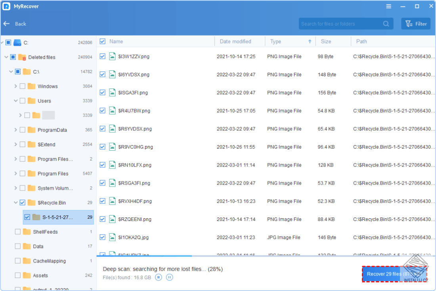This screenshot has height=291, width=436.
Task: Open the hamburger menu at top right
Action: point(388,6)
